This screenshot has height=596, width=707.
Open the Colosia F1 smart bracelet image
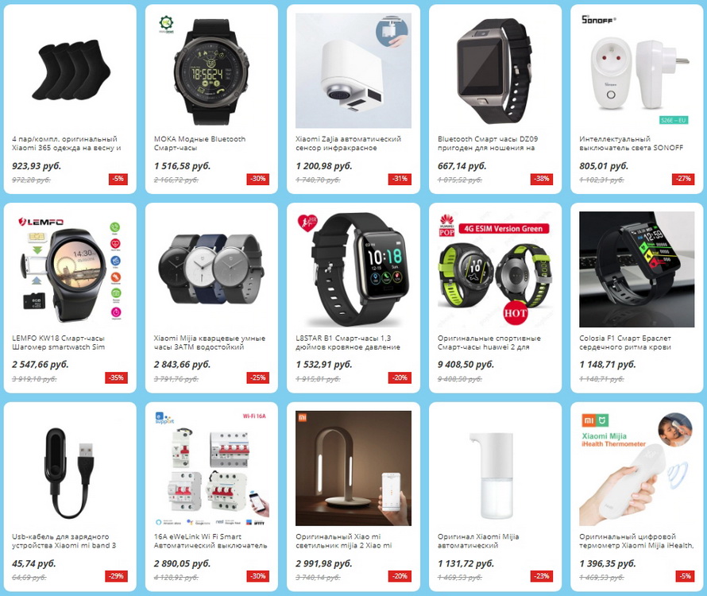[636, 269]
